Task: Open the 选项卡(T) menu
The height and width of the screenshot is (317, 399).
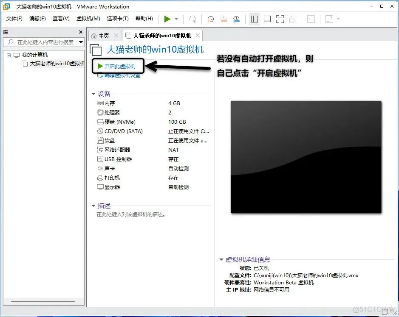Action: click(118, 19)
